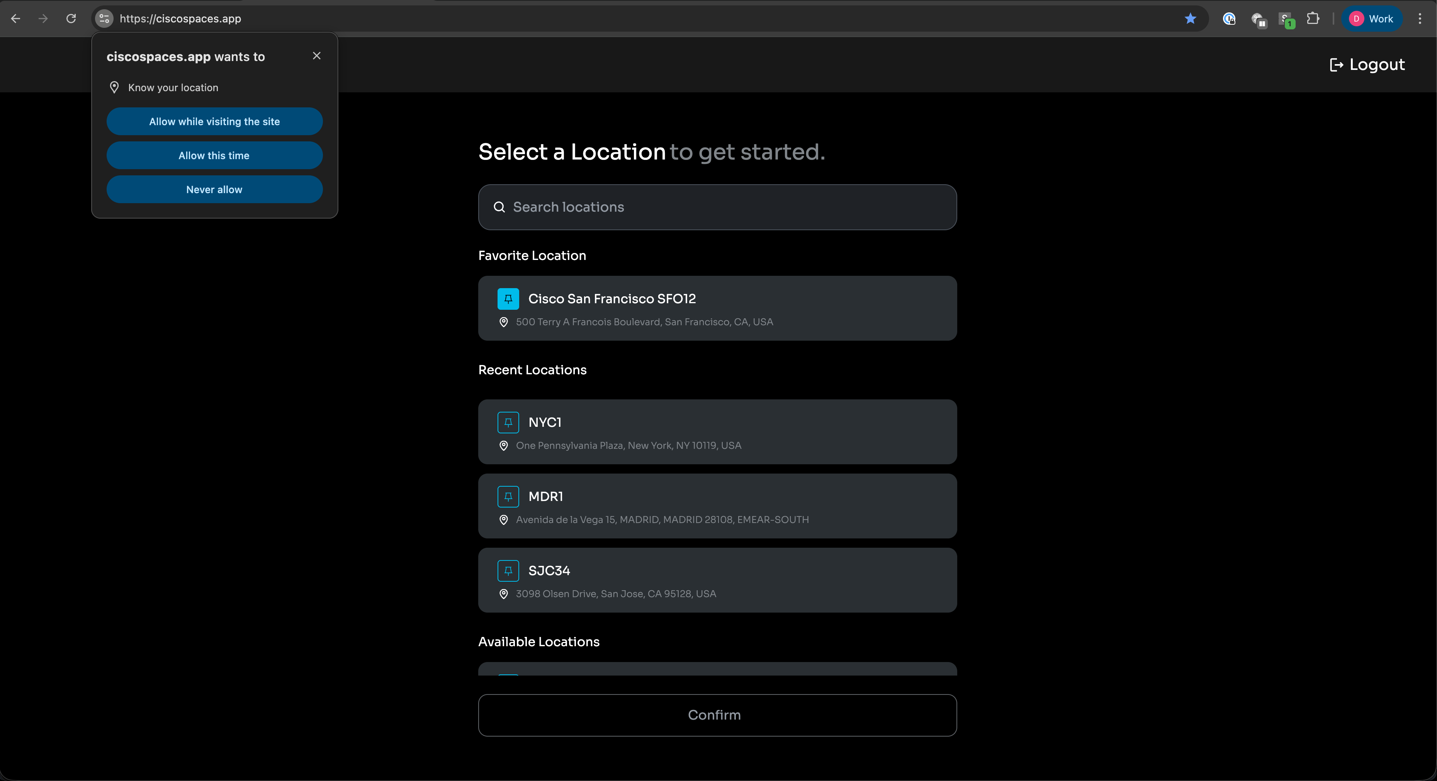Click the middle extension icon with small white overlay
Image resolution: width=1437 pixels, height=781 pixels.
1259,20
